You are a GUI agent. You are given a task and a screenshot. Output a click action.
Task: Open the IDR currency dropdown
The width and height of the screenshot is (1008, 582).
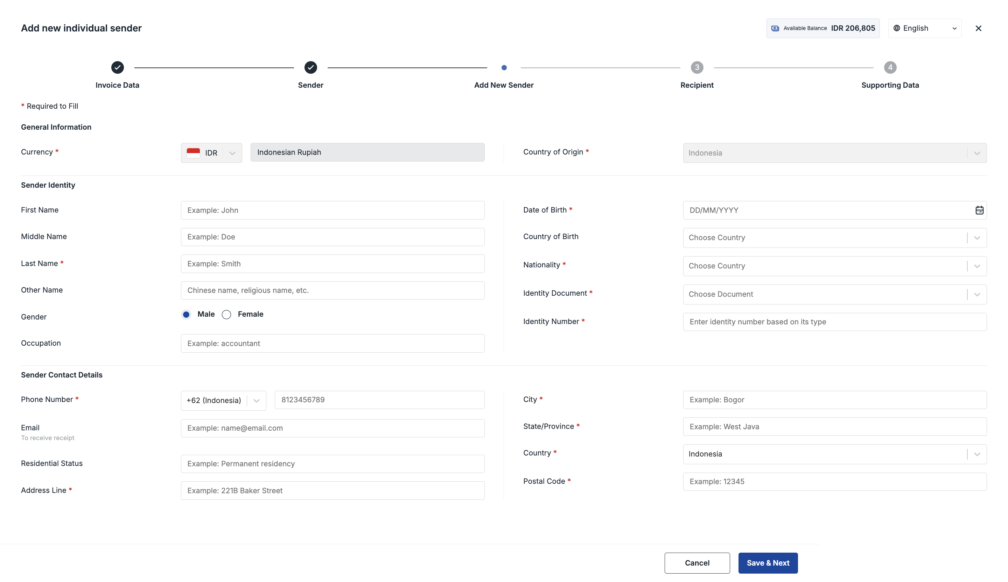coord(211,153)
